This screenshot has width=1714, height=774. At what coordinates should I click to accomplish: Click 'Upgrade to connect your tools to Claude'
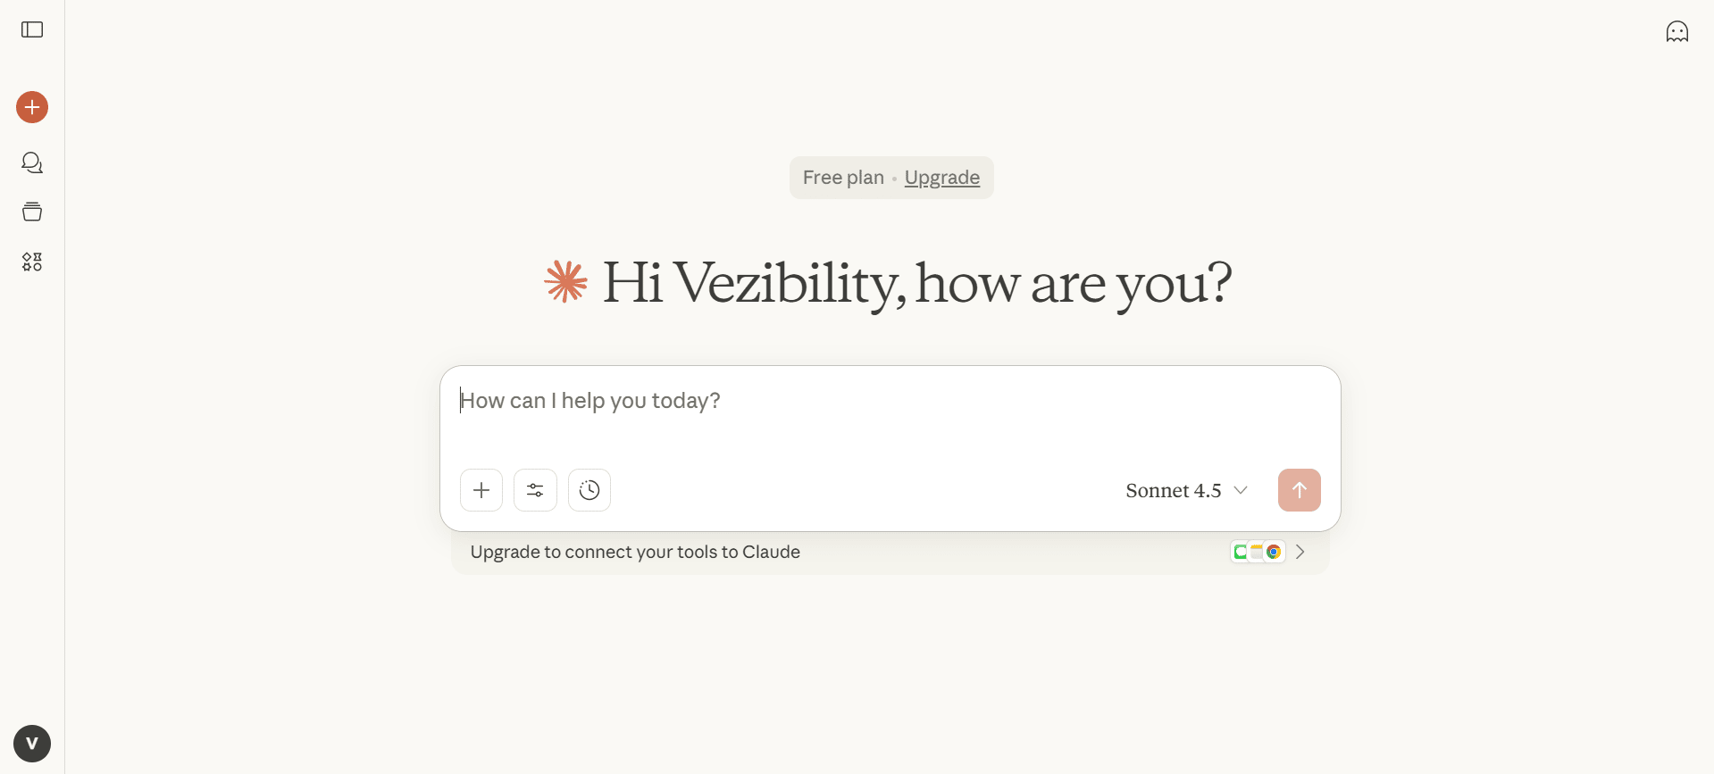point(635,552)
